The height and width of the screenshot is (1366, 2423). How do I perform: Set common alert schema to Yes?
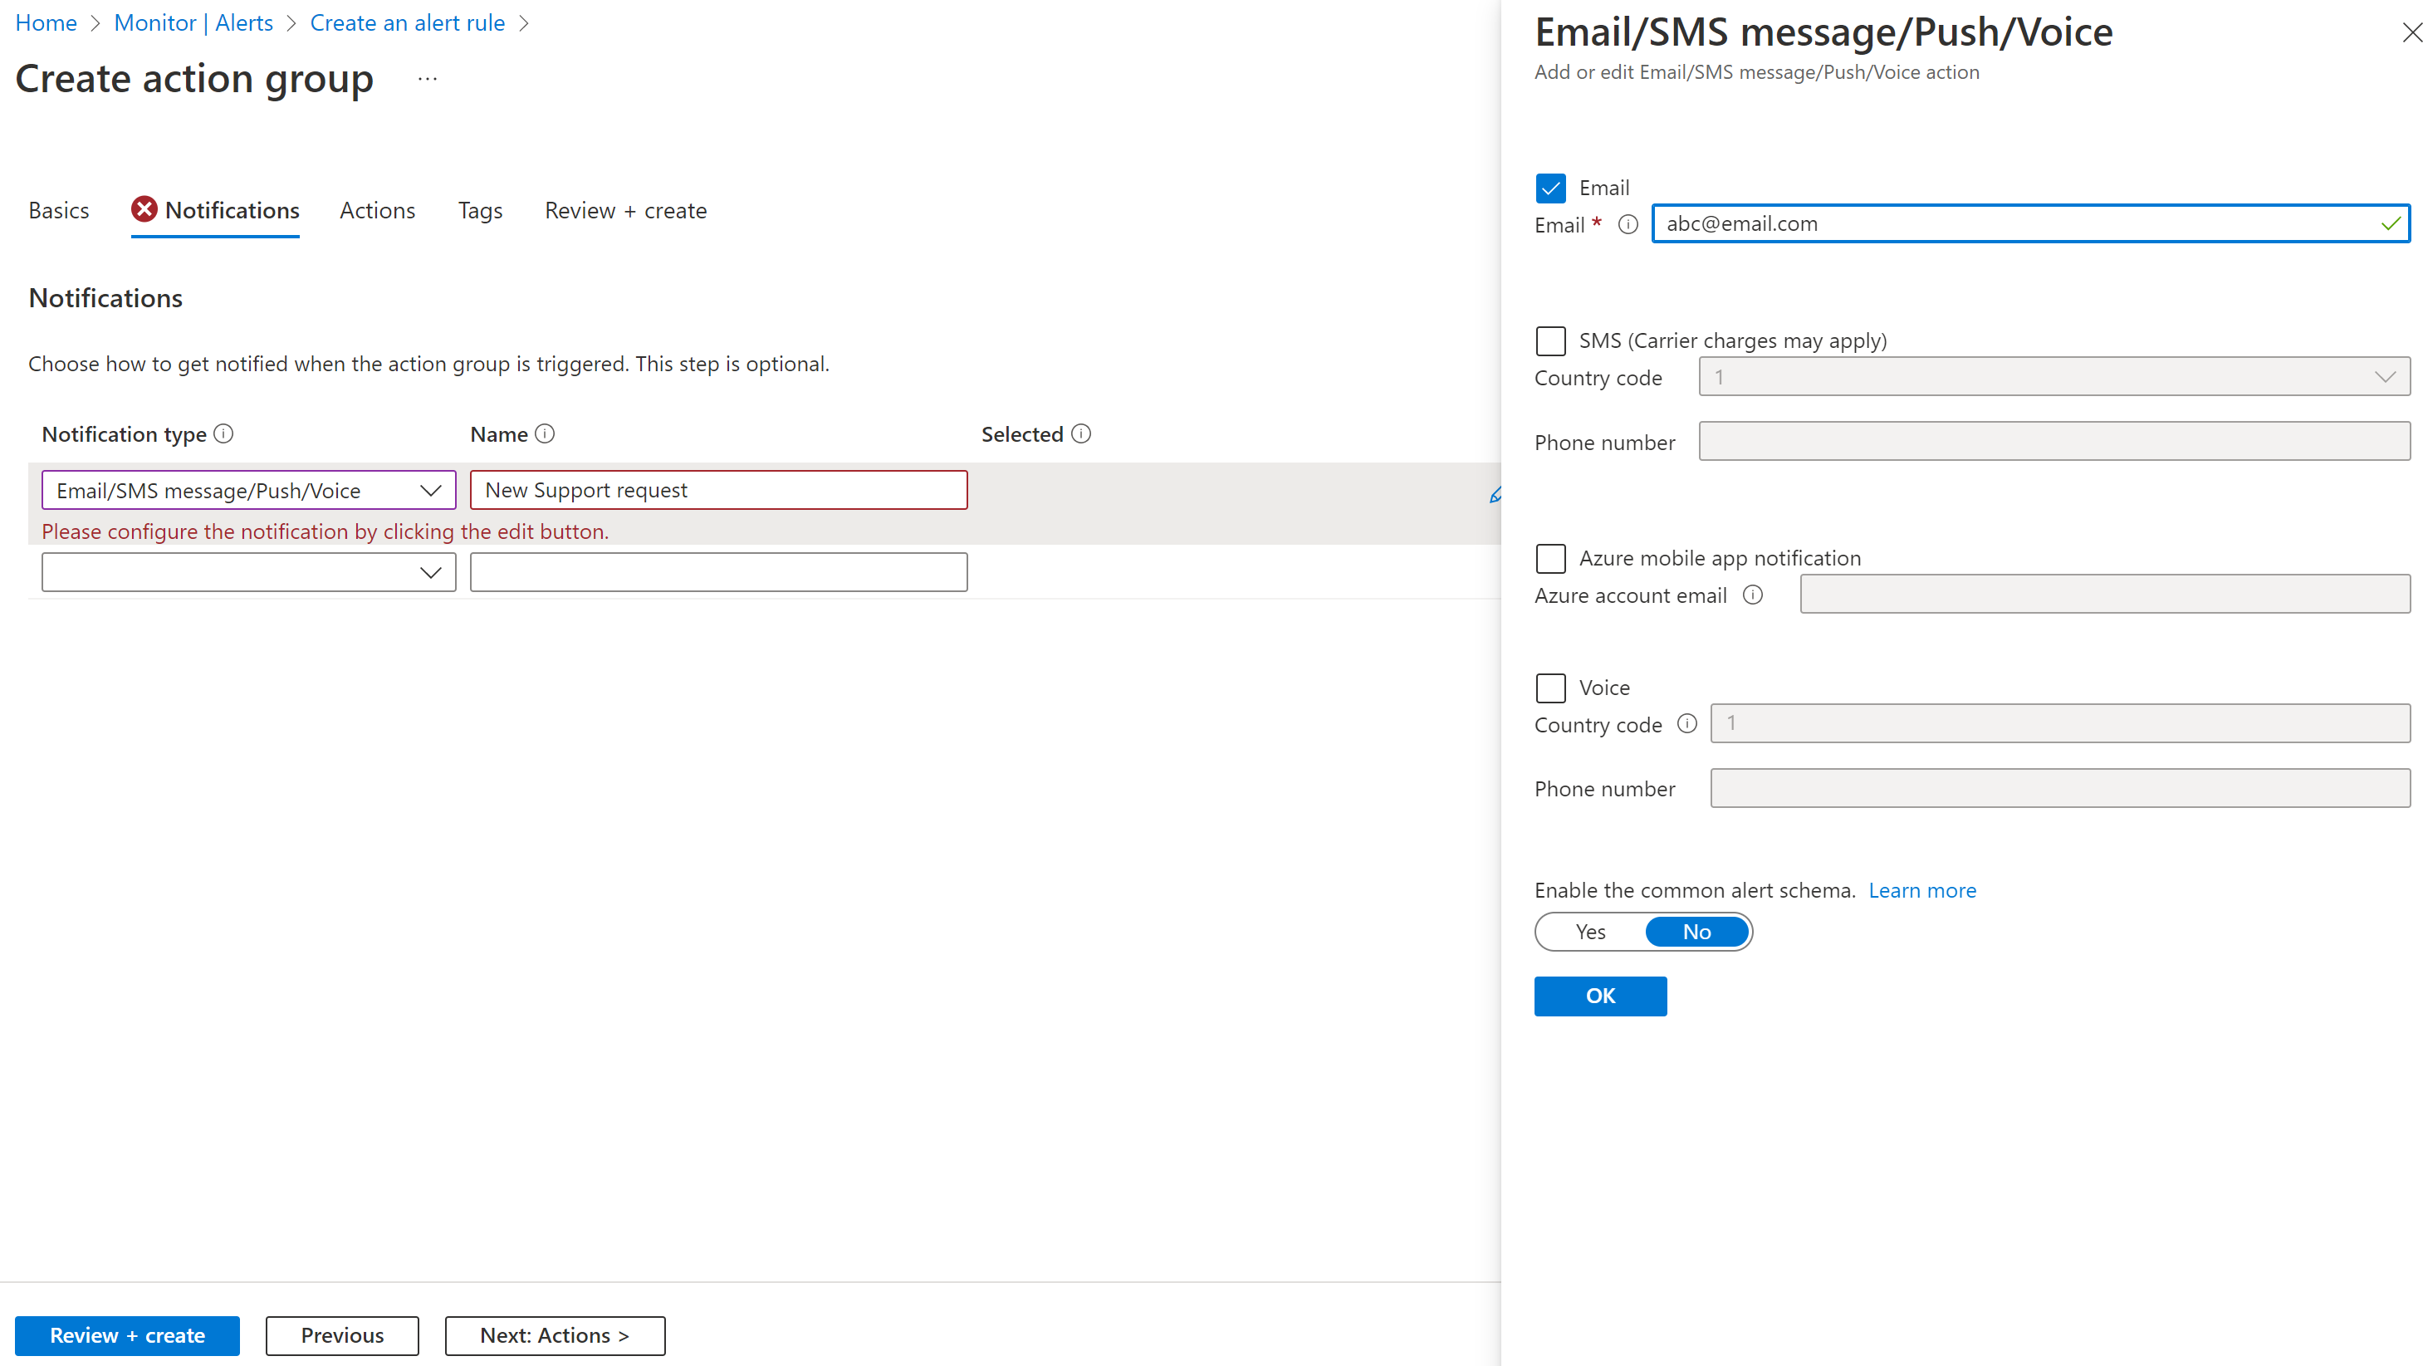click(x=1591, y=932)
